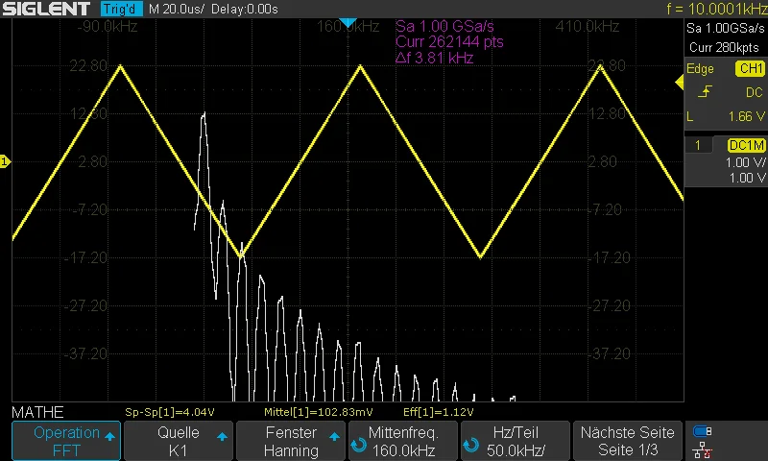Image resolution: width=768 pixels, height=461 pixels.
Task: Click the DC trigger coupling label
Action: tap(754, 92)
